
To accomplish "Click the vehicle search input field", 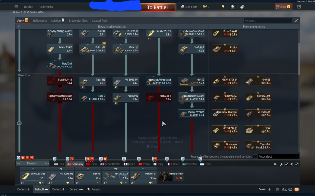I will (268, 21).
